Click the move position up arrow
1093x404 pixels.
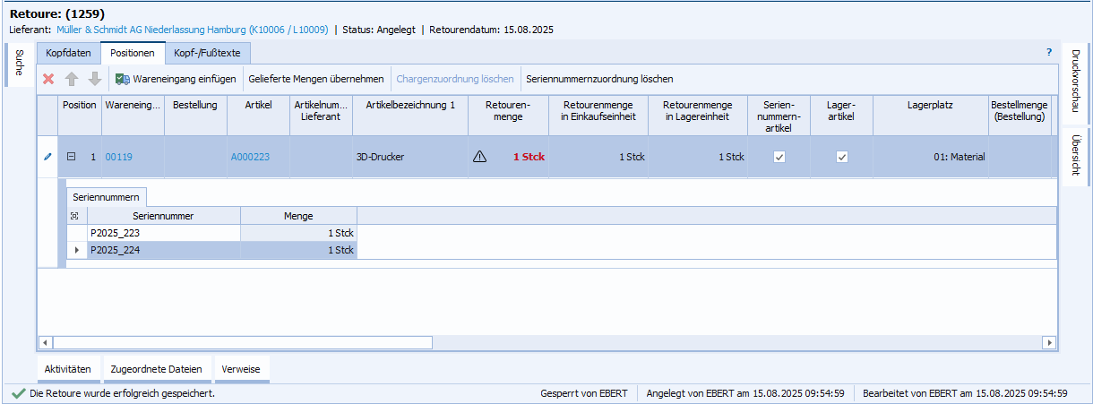coord(72,79)
